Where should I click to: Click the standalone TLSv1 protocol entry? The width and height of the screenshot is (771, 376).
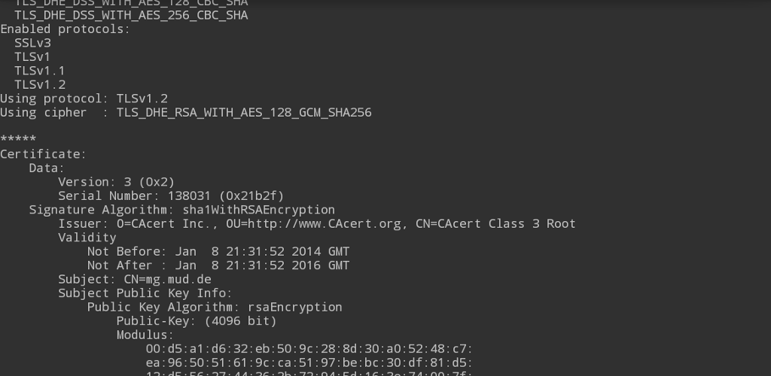click(32, 57)
